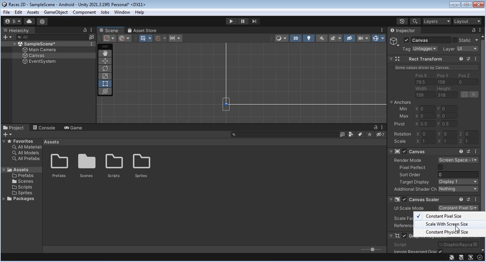
Task: Click the Pause button
Action: click(243, 21)
